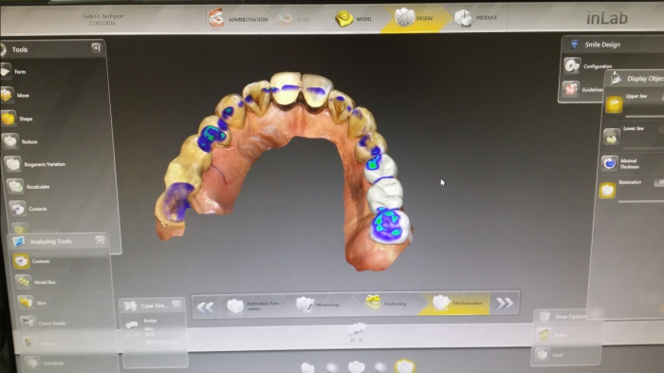664x373 pixels.
Task: Select the Local view option
Action: [550, 354]
